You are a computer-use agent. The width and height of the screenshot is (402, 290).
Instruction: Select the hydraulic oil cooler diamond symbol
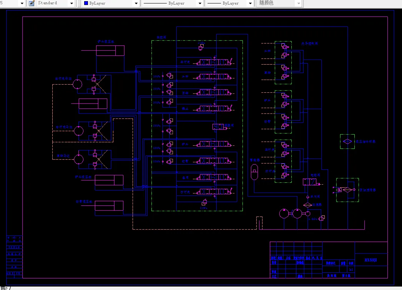pos(347,142)
